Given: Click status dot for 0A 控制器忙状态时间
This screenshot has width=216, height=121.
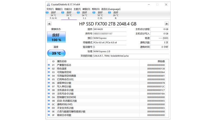Looking at the screenshot, I should pos(49,97).
